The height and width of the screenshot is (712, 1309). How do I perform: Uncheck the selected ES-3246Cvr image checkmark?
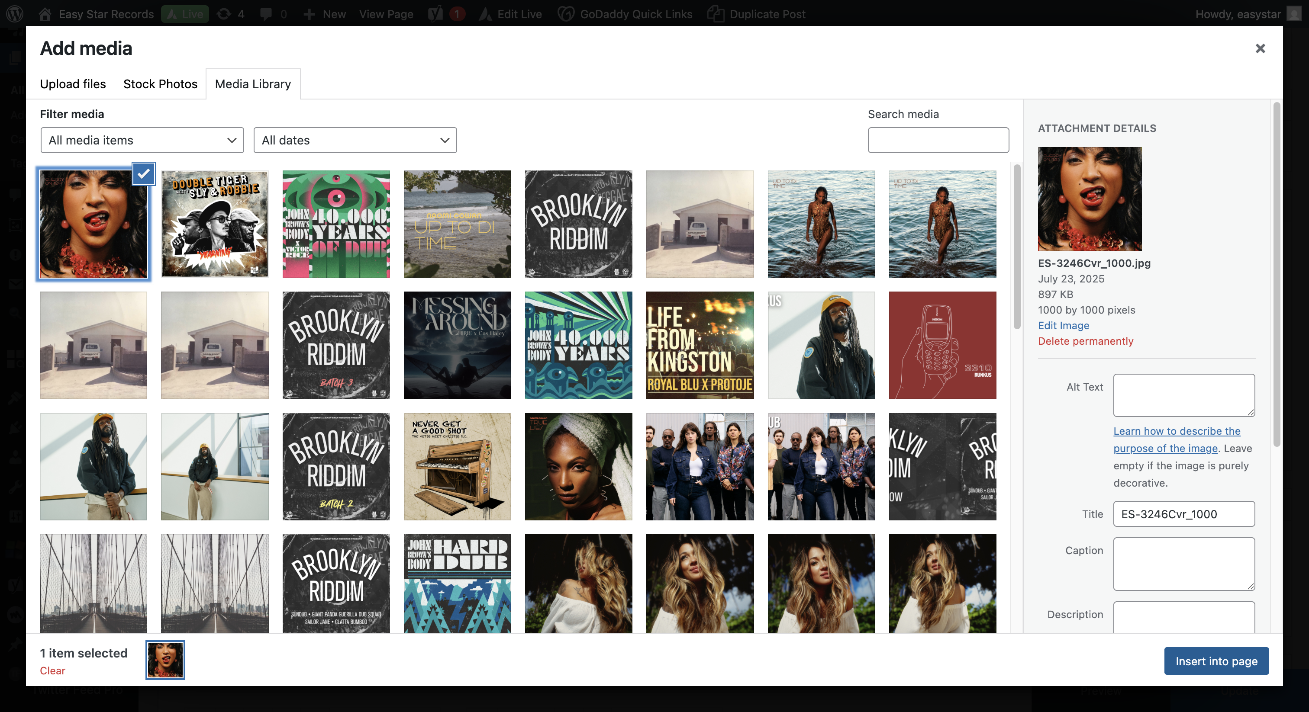[x=143, y=174]
